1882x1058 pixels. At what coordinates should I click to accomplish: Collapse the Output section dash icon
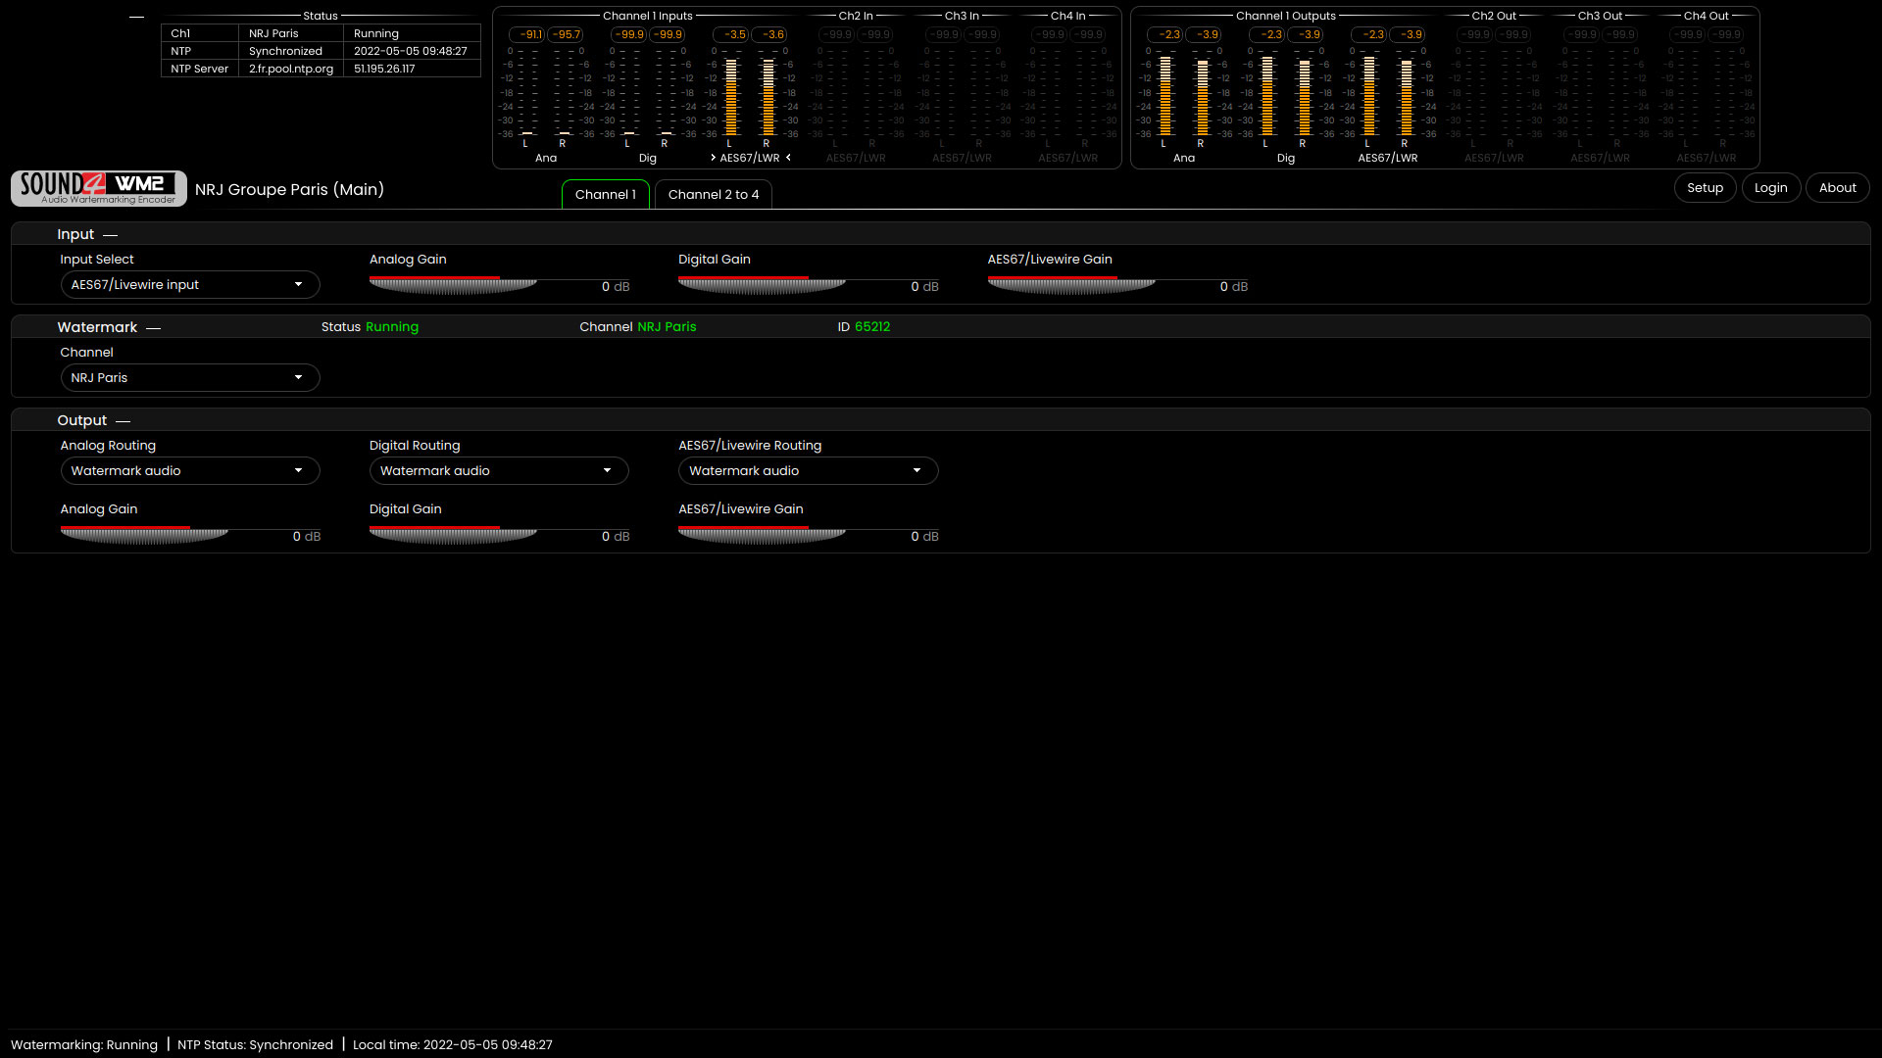click(x=123, y=421)
